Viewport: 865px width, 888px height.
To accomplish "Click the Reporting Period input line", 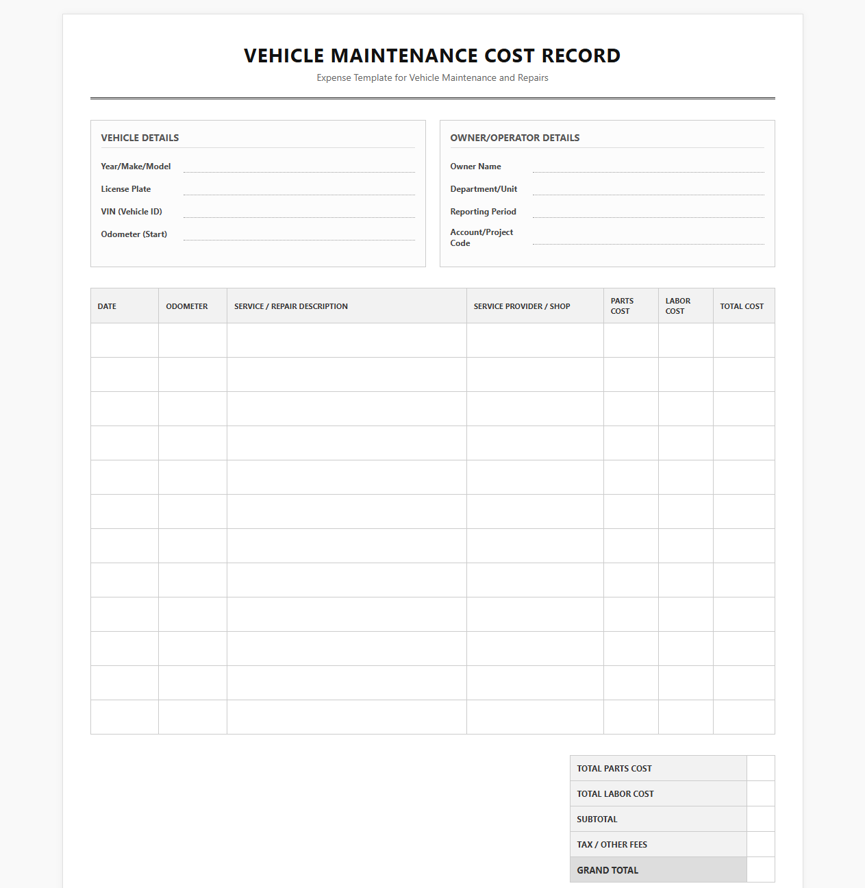I will (x=649, y=212).
